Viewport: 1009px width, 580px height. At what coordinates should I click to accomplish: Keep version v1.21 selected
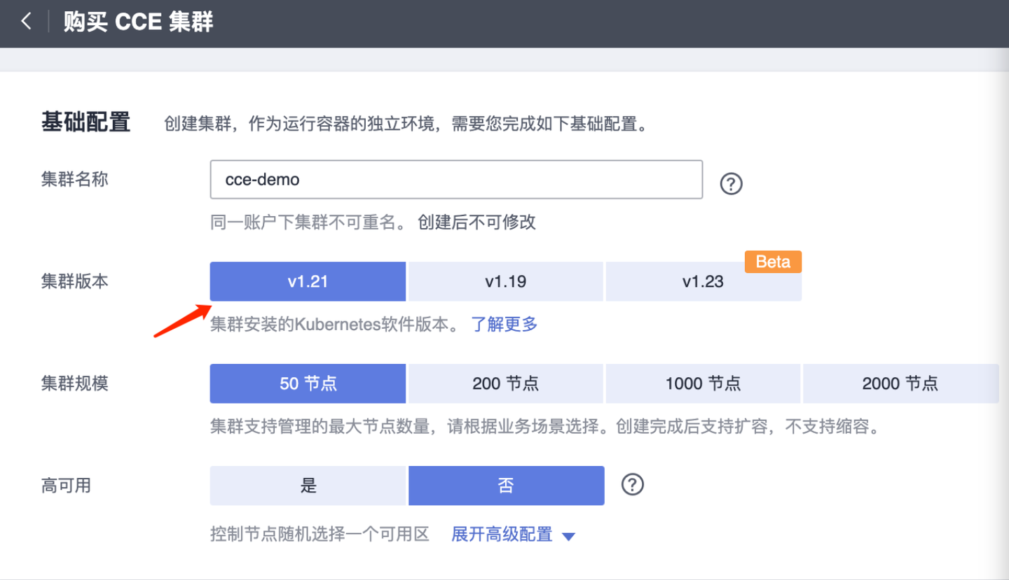[x=308, y=281]
